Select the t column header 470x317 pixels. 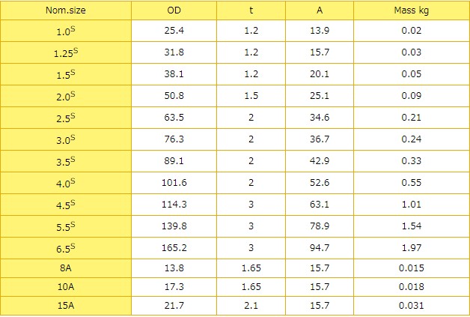pos(249,10)
